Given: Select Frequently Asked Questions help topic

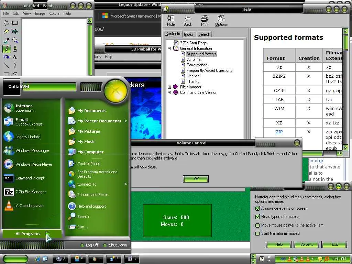Looking at the screenshot, I should 209,70.
